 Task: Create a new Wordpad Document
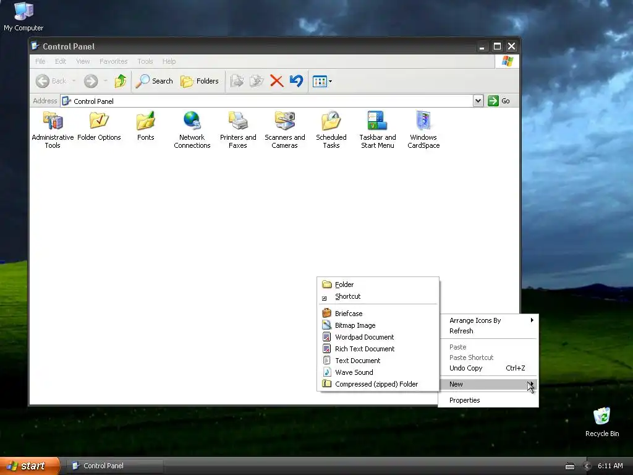click(x=378, y=337)
